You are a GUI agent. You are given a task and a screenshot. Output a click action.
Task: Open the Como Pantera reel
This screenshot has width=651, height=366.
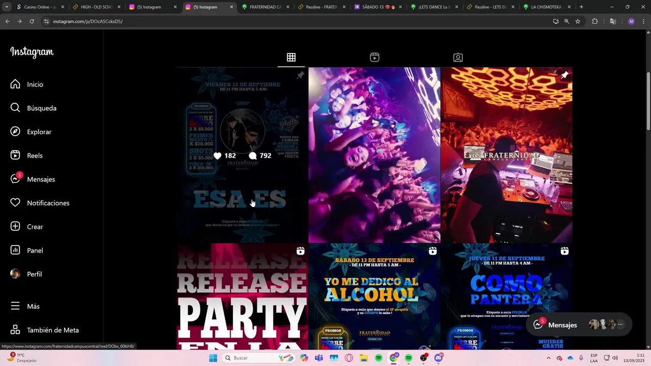(x=507, y=296)
